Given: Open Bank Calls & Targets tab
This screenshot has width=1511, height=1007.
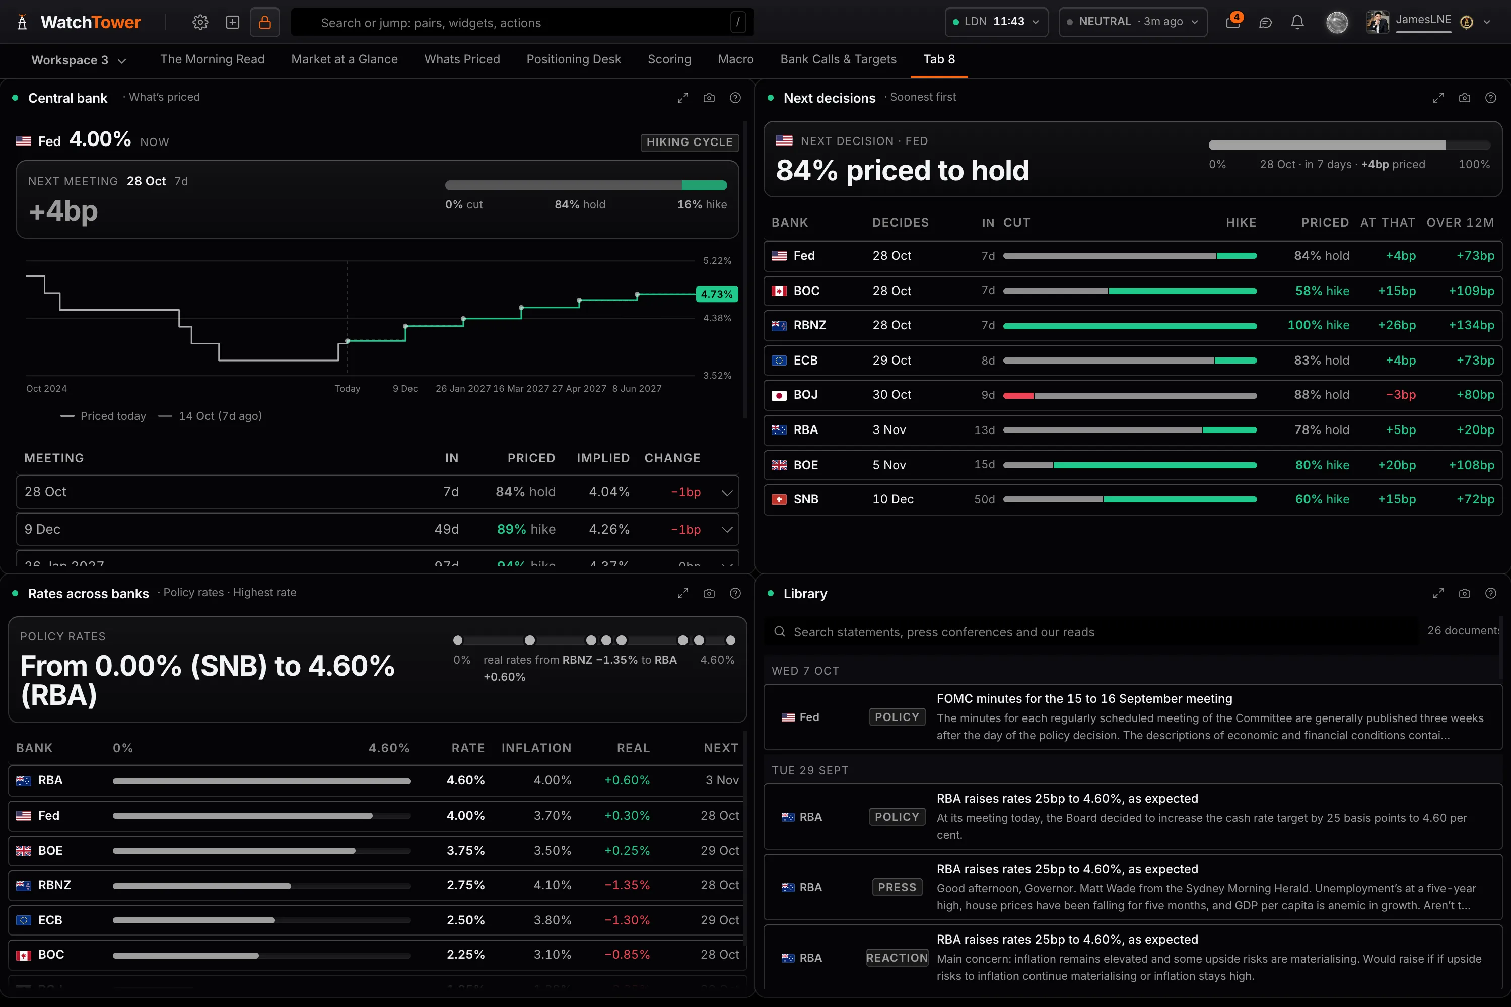Looking at the screenshot, I should (838, 60).
